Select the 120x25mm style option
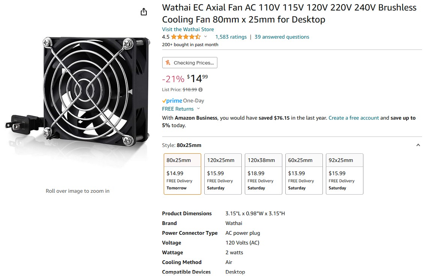The image size is (428, 276). tap(223, 174)
